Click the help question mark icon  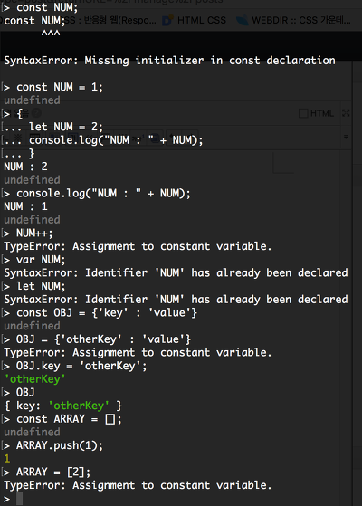[x=36, y=113]
